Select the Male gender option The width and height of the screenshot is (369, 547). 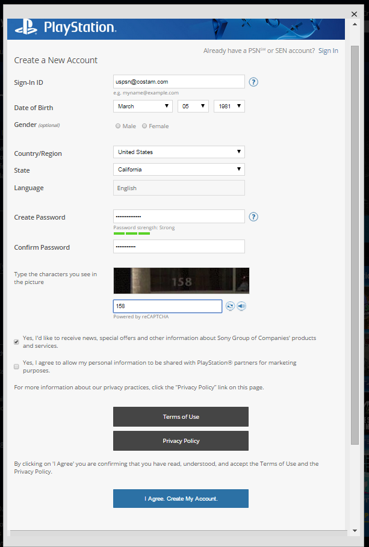pyautogui.click(x=118, y=126)
